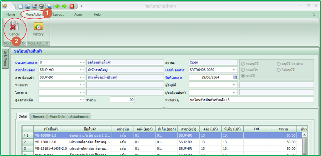This screenshot has height=156, width=321.
Task: Switch to the Remark tab
Action: click(x=39, y=117)
